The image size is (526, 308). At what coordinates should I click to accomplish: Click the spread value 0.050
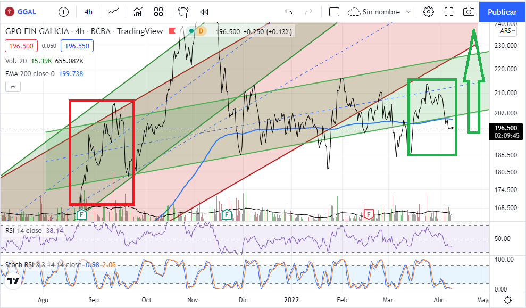[x=49, y=46]
